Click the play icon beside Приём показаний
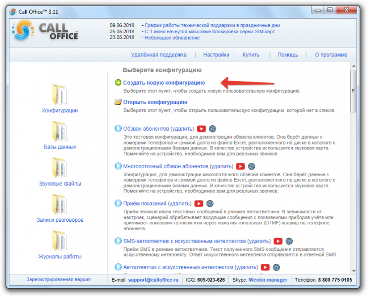Viewport: 368px width, 297px height. coord(118,203)
